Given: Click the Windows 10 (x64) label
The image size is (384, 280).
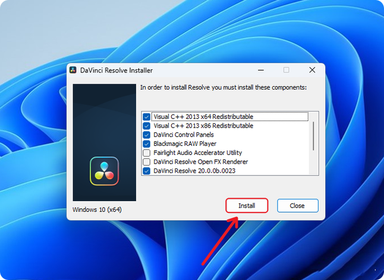Looking at the screenshot, I should 97,209.
